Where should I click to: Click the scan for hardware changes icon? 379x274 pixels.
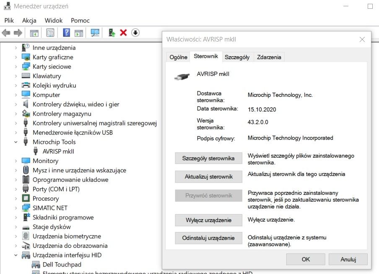95,33
